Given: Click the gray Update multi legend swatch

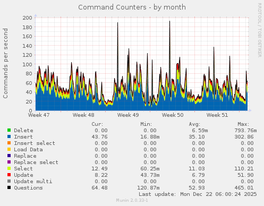Looking at the screenshot, I should 9,181.
